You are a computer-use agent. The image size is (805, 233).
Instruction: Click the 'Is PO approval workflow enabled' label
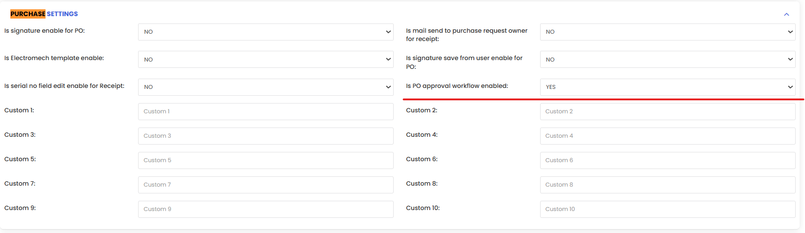(457, 86)
